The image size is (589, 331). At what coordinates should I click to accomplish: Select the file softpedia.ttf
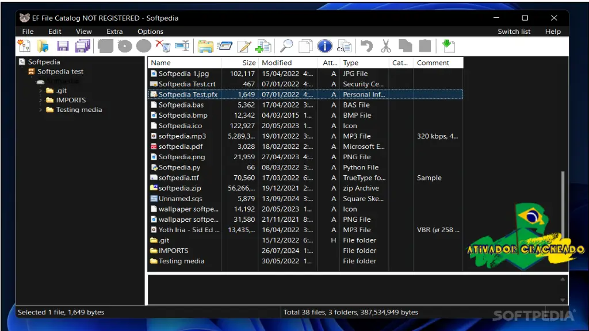point(179,178)
